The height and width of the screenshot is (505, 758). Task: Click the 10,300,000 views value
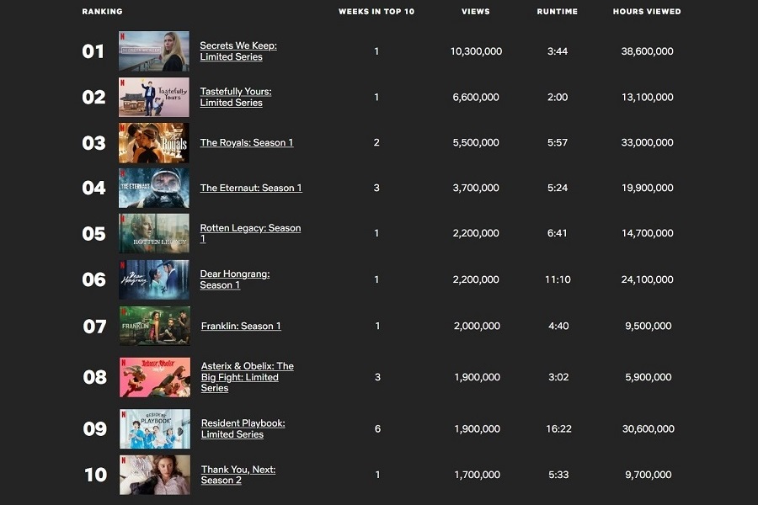click(x=476, y=51)
